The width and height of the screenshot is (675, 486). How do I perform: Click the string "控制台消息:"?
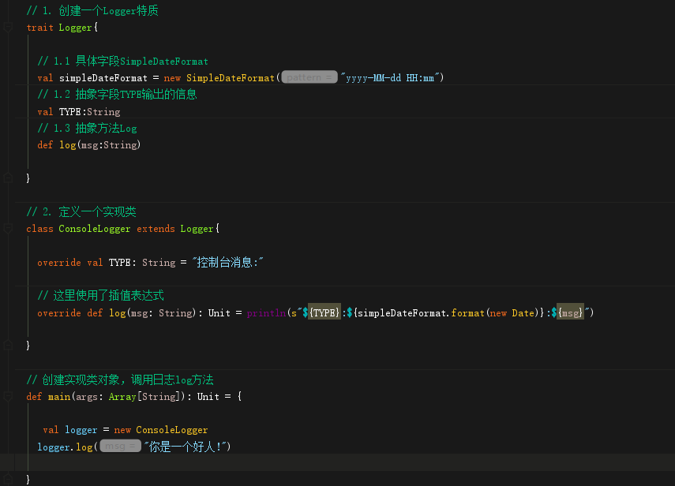[227, 263]
